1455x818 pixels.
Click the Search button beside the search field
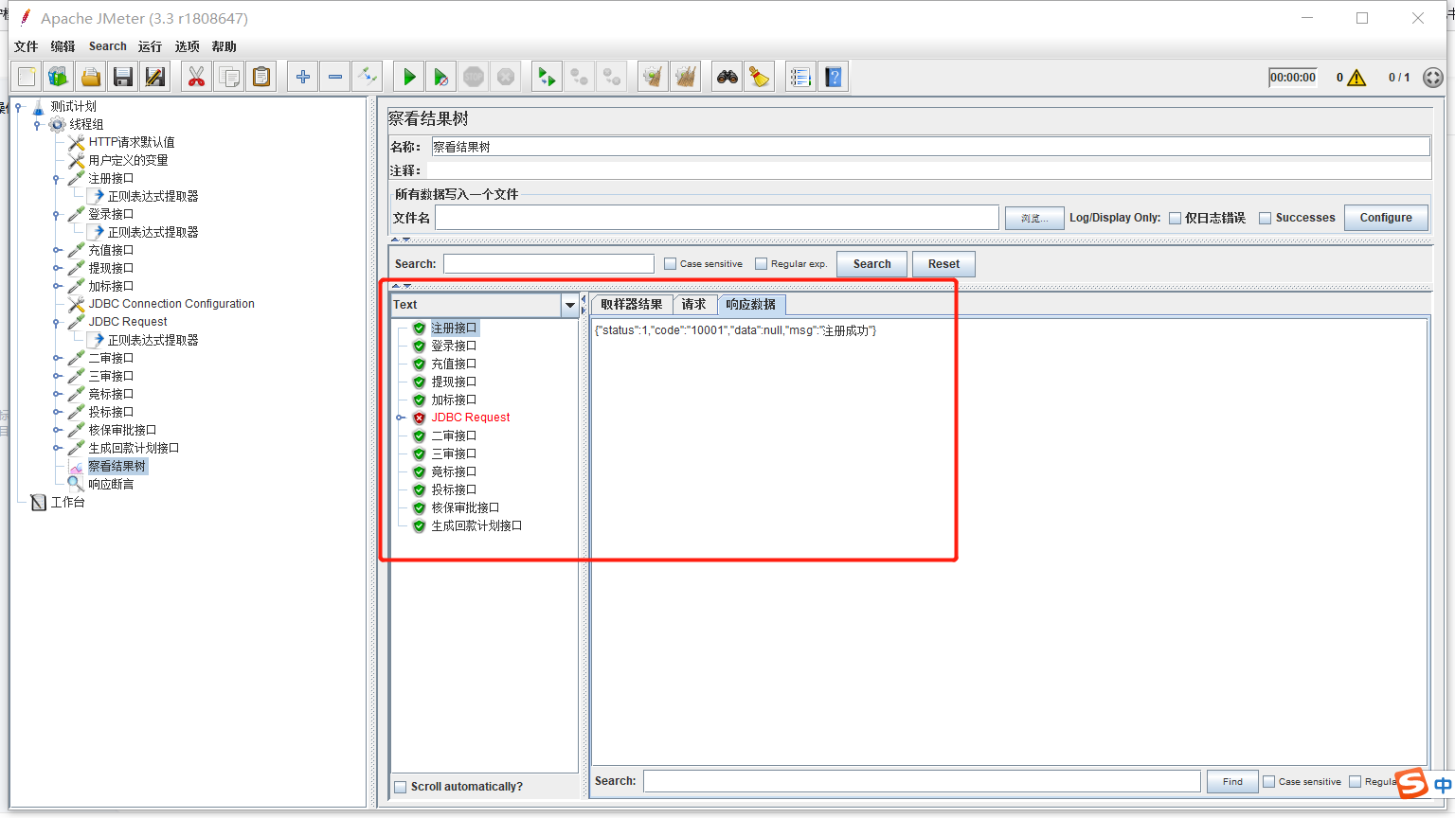point(871,264)
